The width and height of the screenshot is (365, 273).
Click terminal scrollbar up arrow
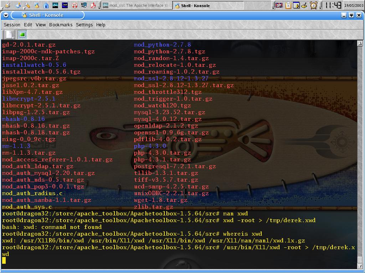360,43
